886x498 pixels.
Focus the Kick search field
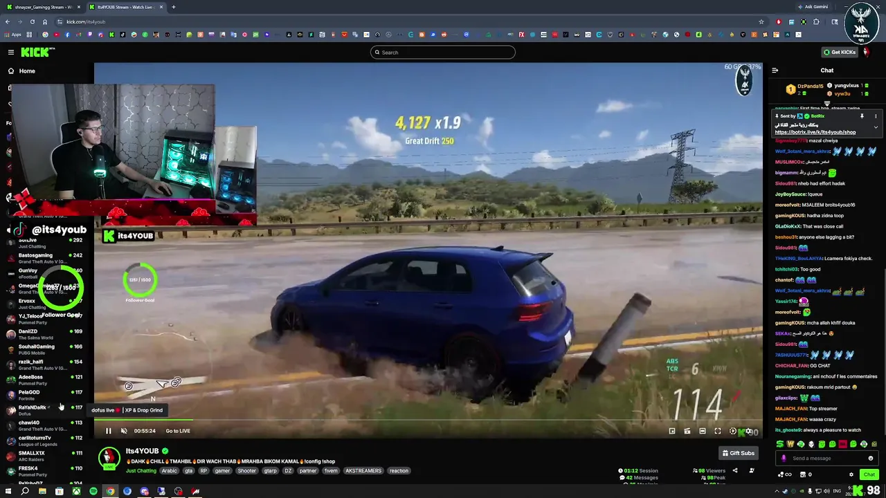coord(443,53)
